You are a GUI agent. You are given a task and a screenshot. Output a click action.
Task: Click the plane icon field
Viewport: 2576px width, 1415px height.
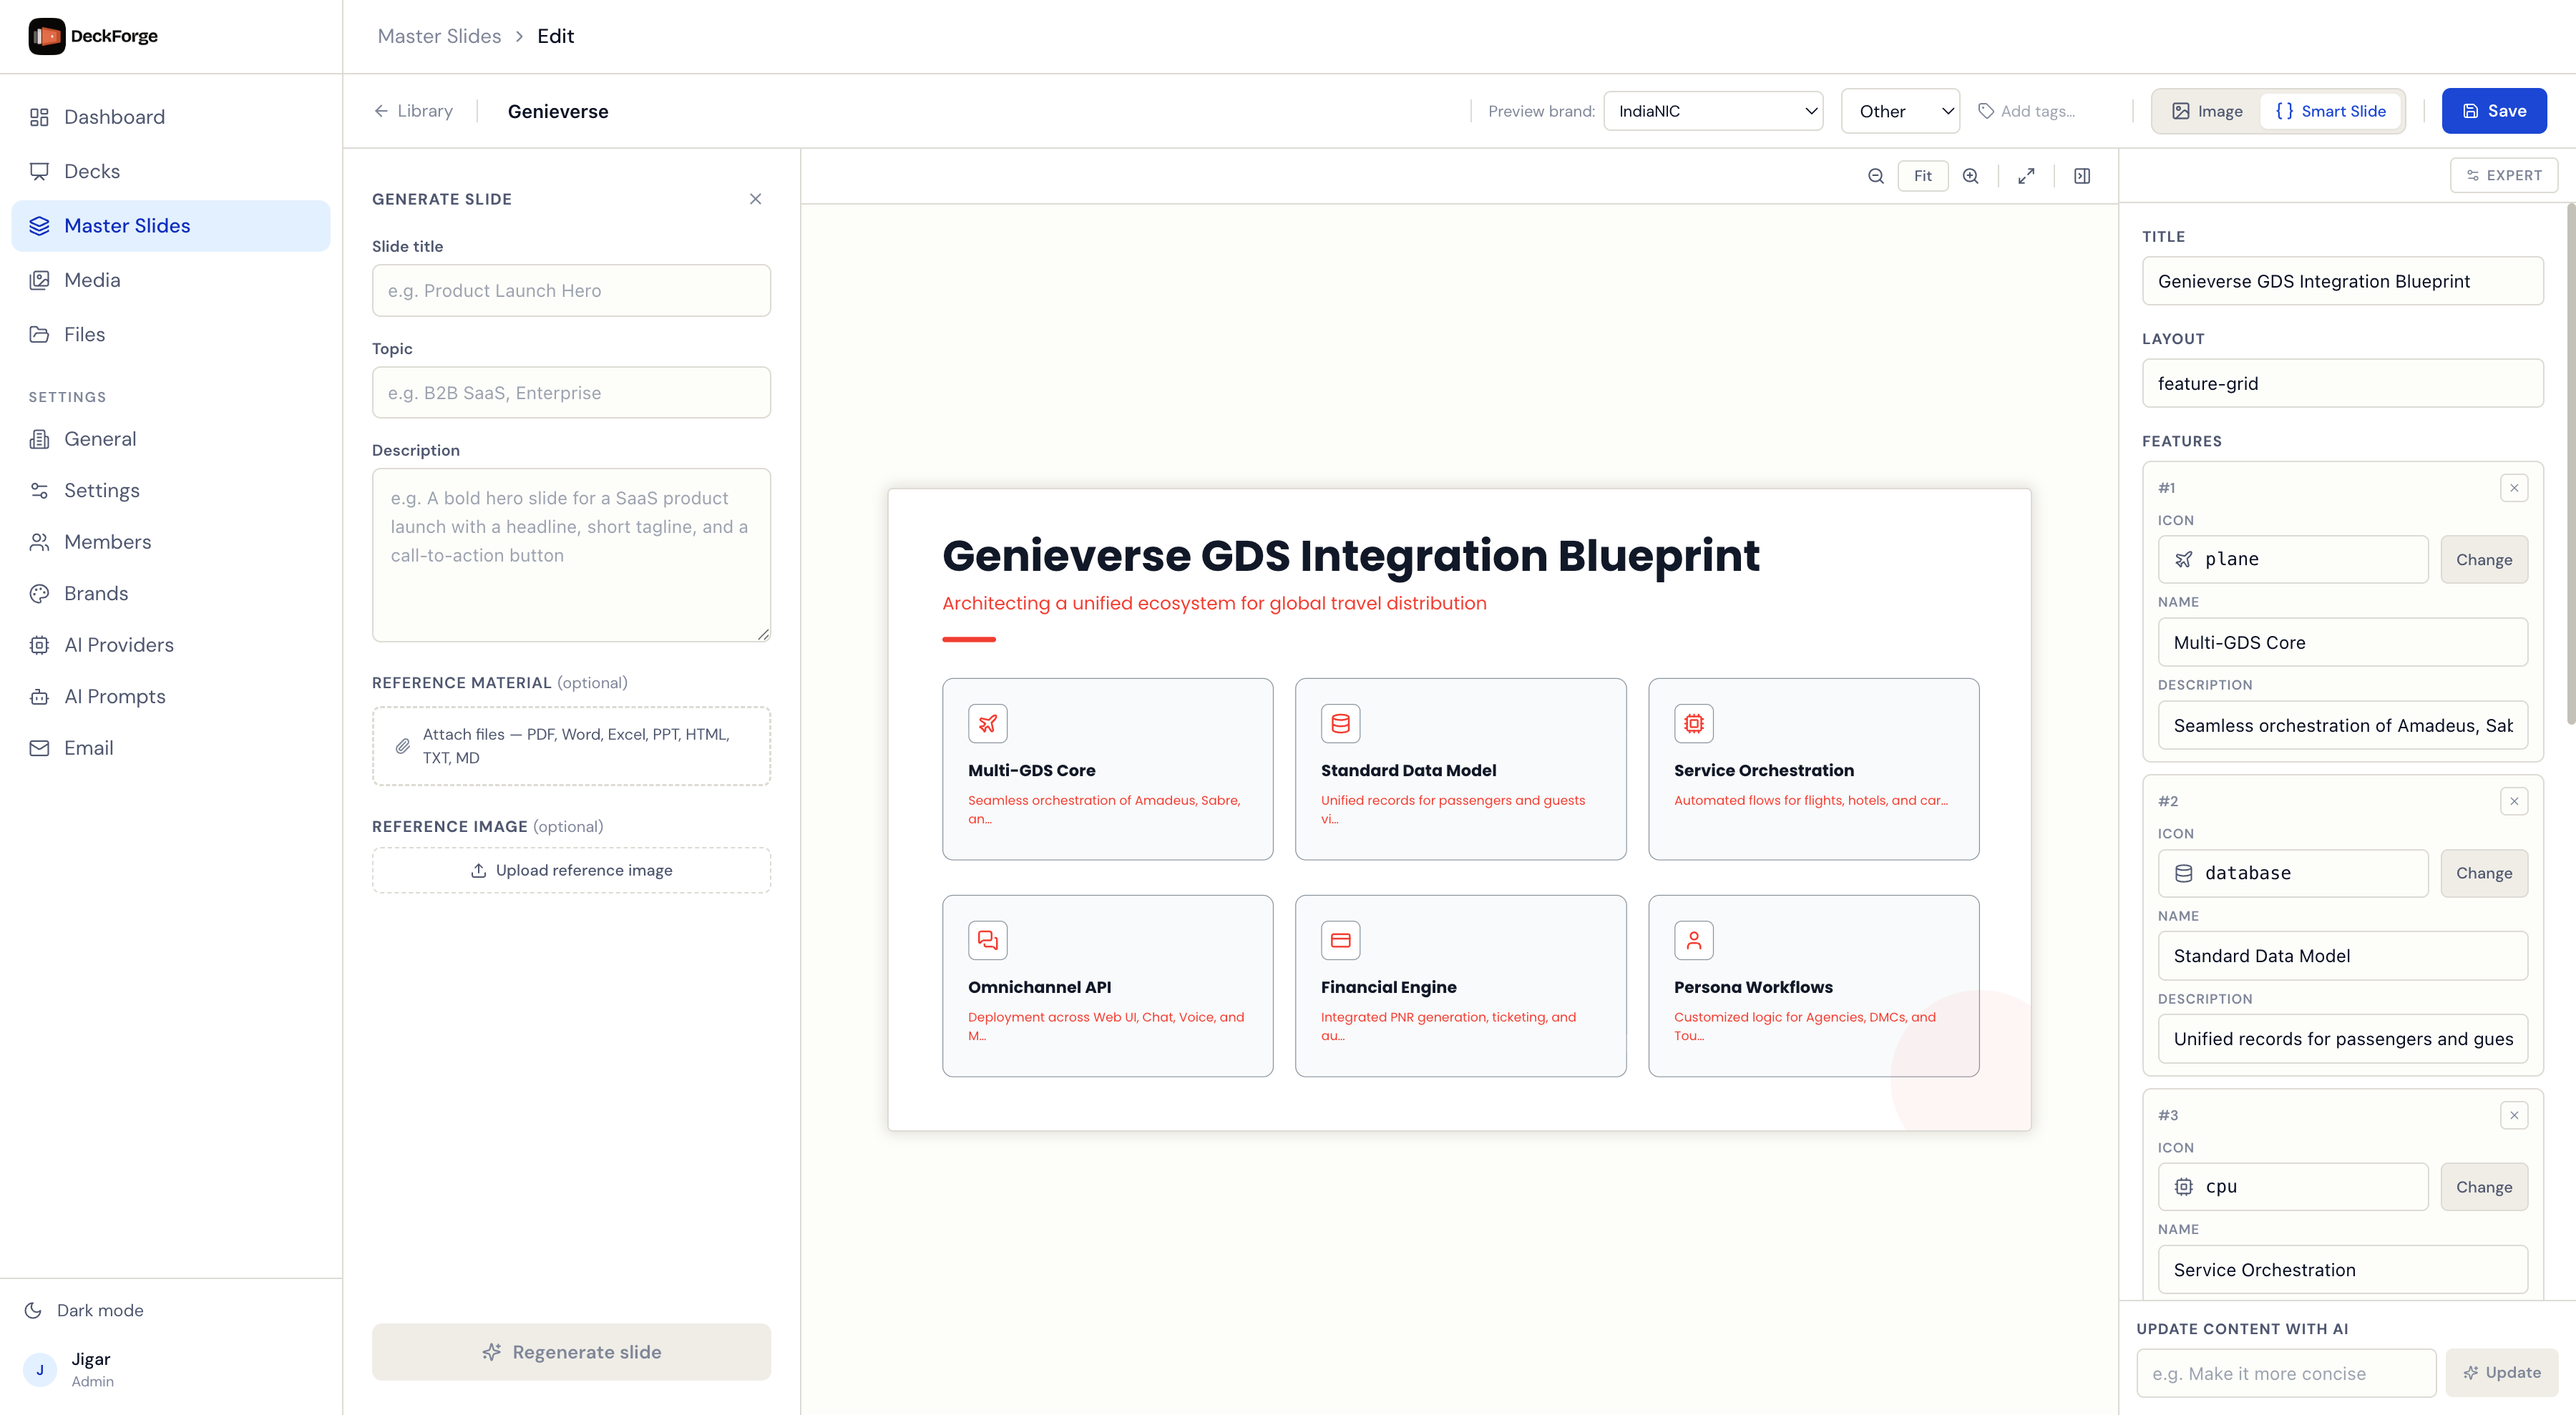(x=2293, y=560)
